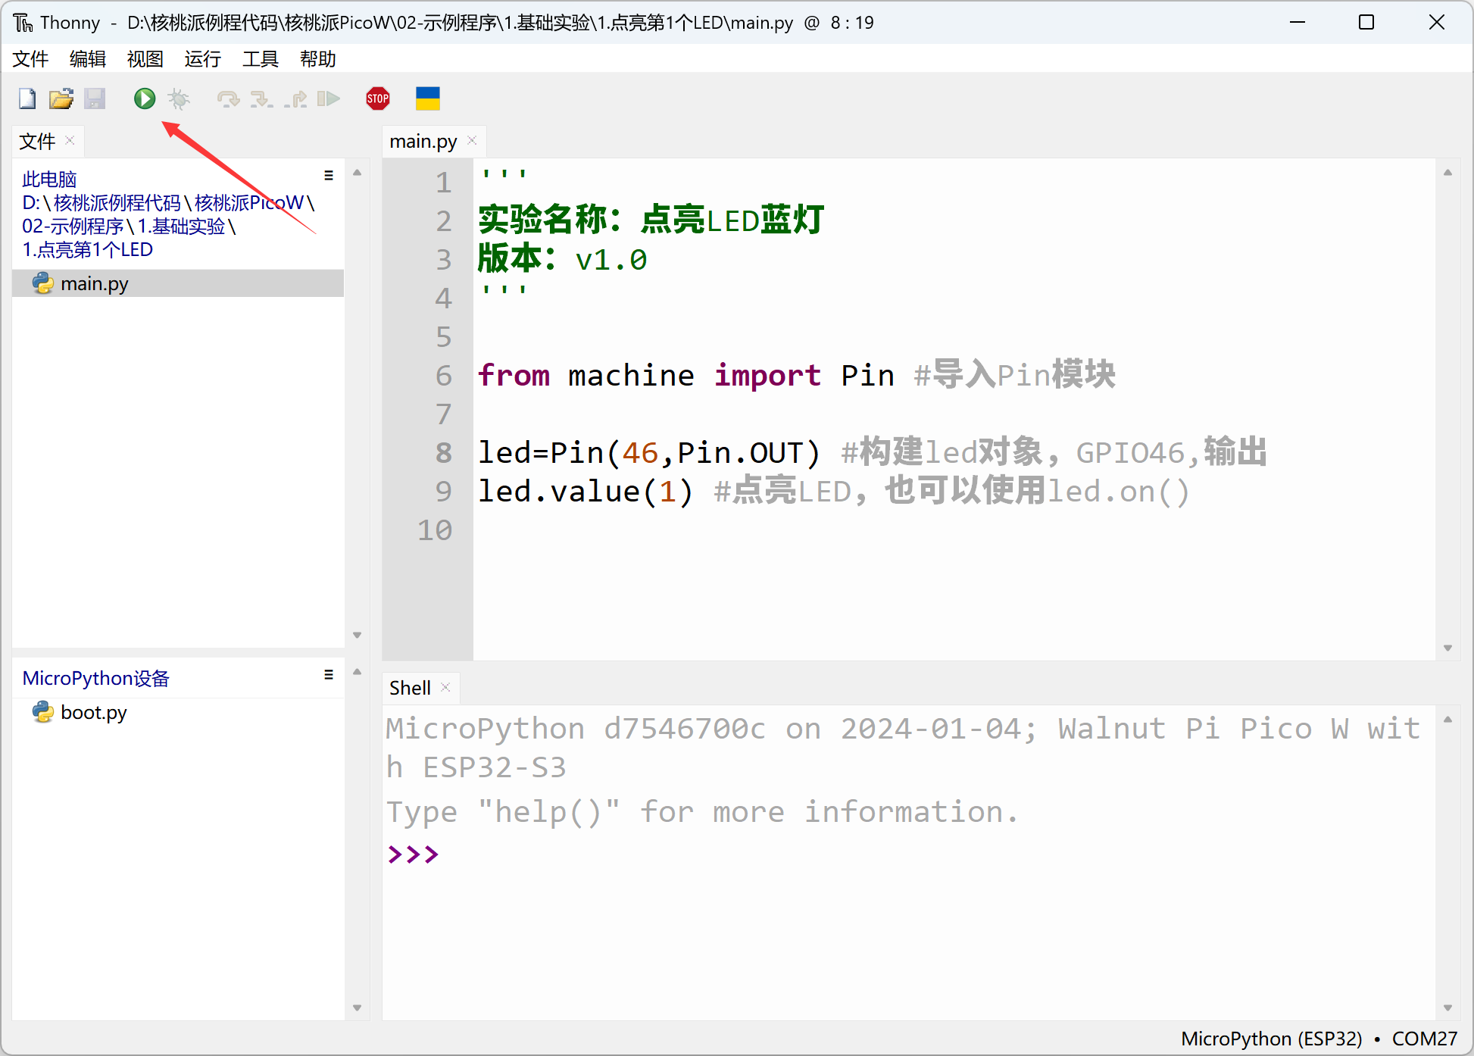The width and height of the screenshot is (1474, 1056).
Task: Open the 文件 (File) menu
Action: [x=33, y=58]
